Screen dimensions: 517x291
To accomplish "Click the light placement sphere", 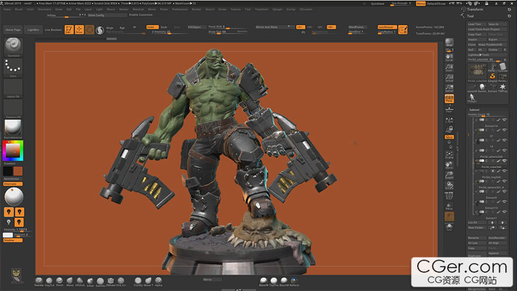I will click(14, 196).
